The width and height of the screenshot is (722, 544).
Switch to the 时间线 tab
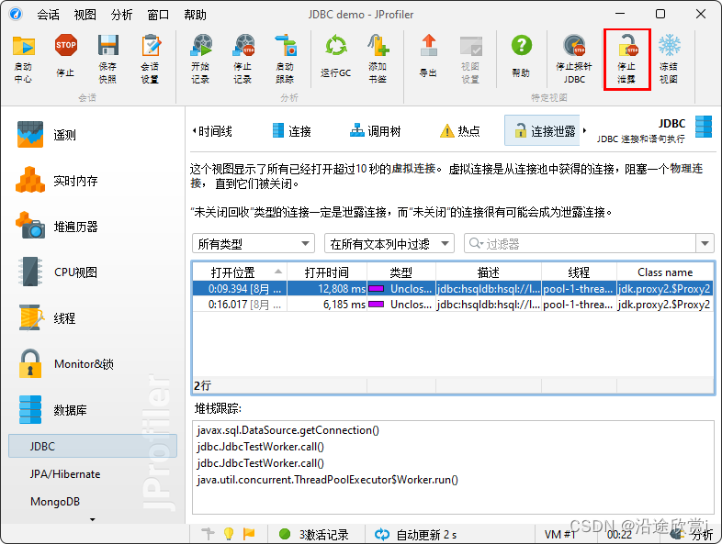[x=215, y=131]
